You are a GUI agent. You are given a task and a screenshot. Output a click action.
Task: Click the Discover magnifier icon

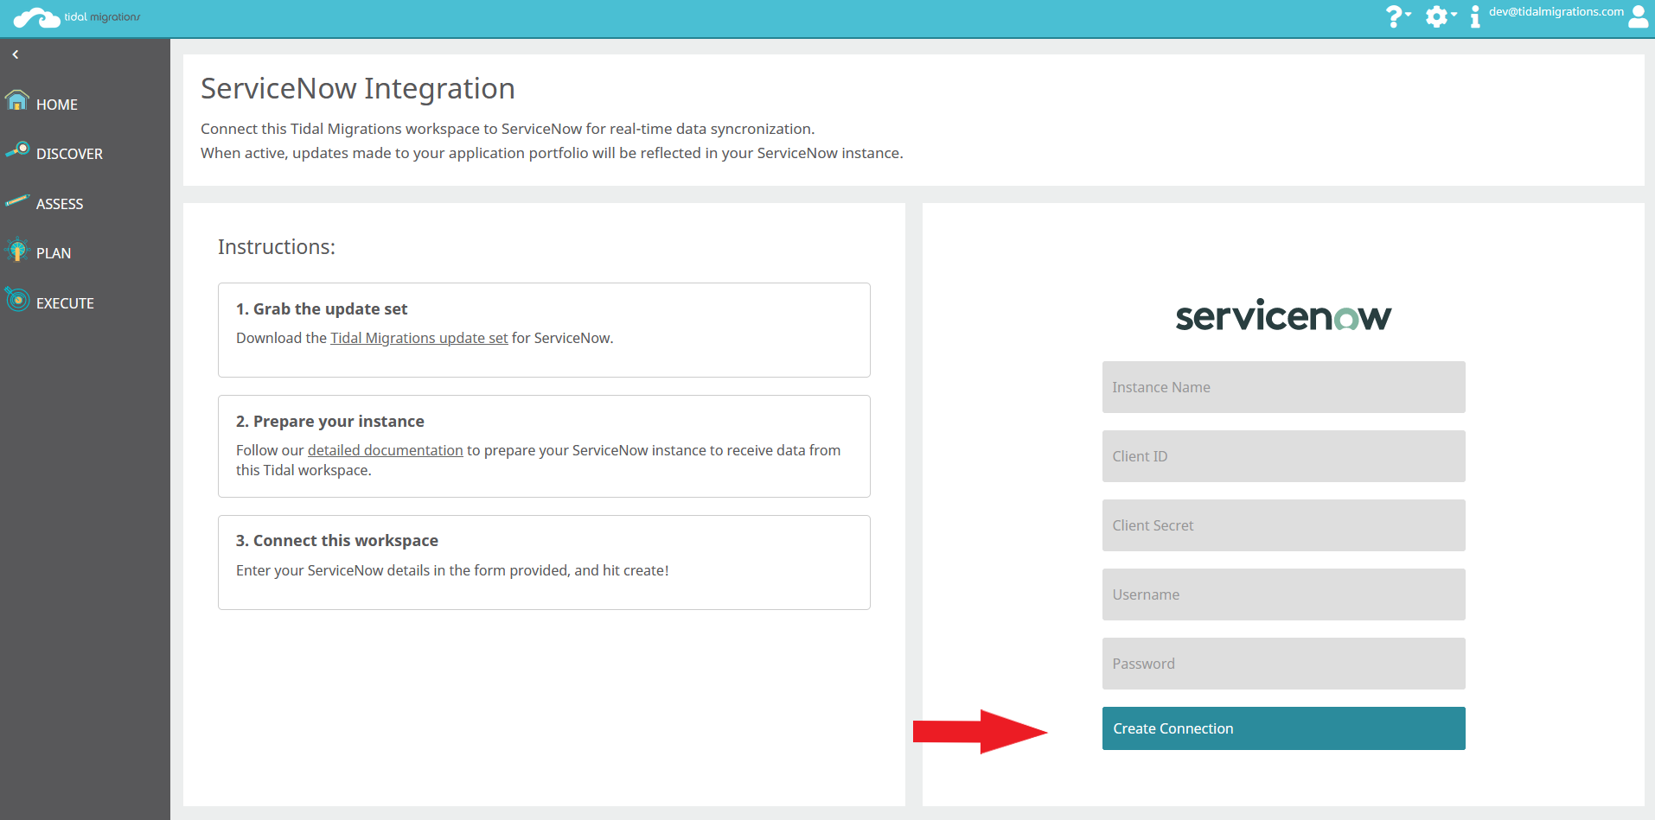17,150
